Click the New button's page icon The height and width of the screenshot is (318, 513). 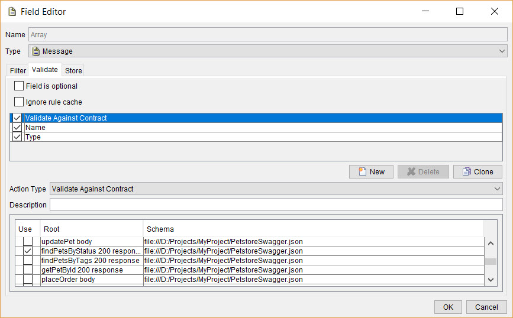tap(362, 171)
